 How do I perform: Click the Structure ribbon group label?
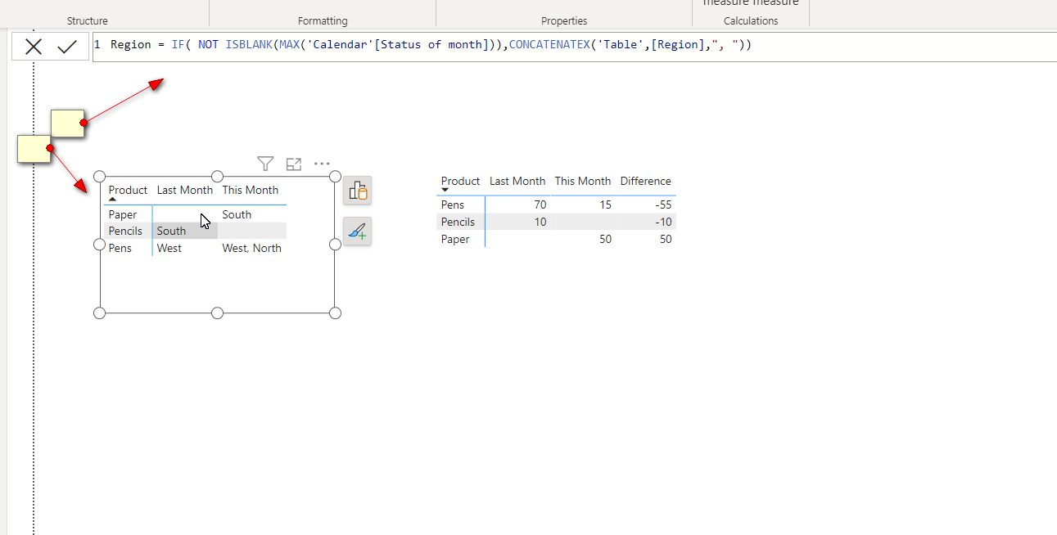[x=88, y=20]
